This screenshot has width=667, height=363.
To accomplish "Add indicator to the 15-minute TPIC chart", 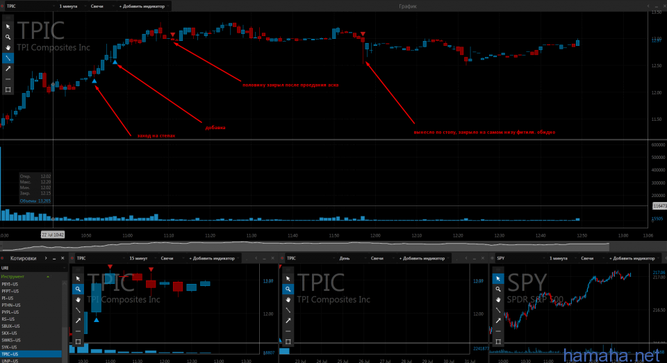I will 214,258.
